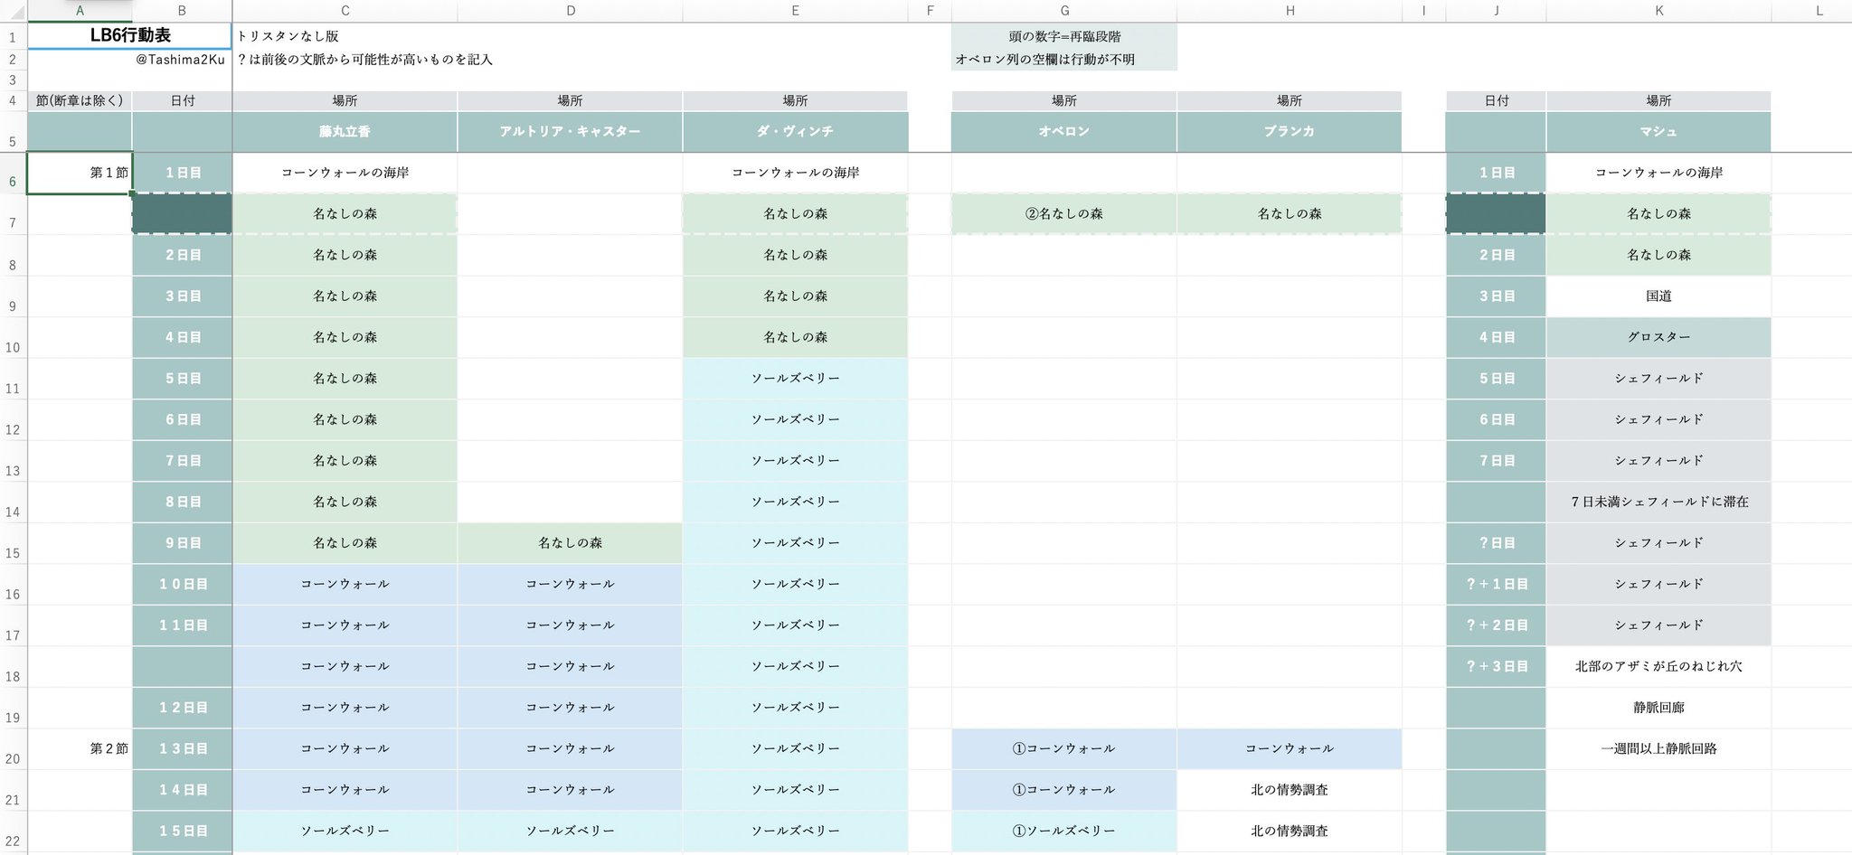This screenshot has height=855, width=1852.
Task: Click the 藤丸立香 column heading cell
Action: 345,132
